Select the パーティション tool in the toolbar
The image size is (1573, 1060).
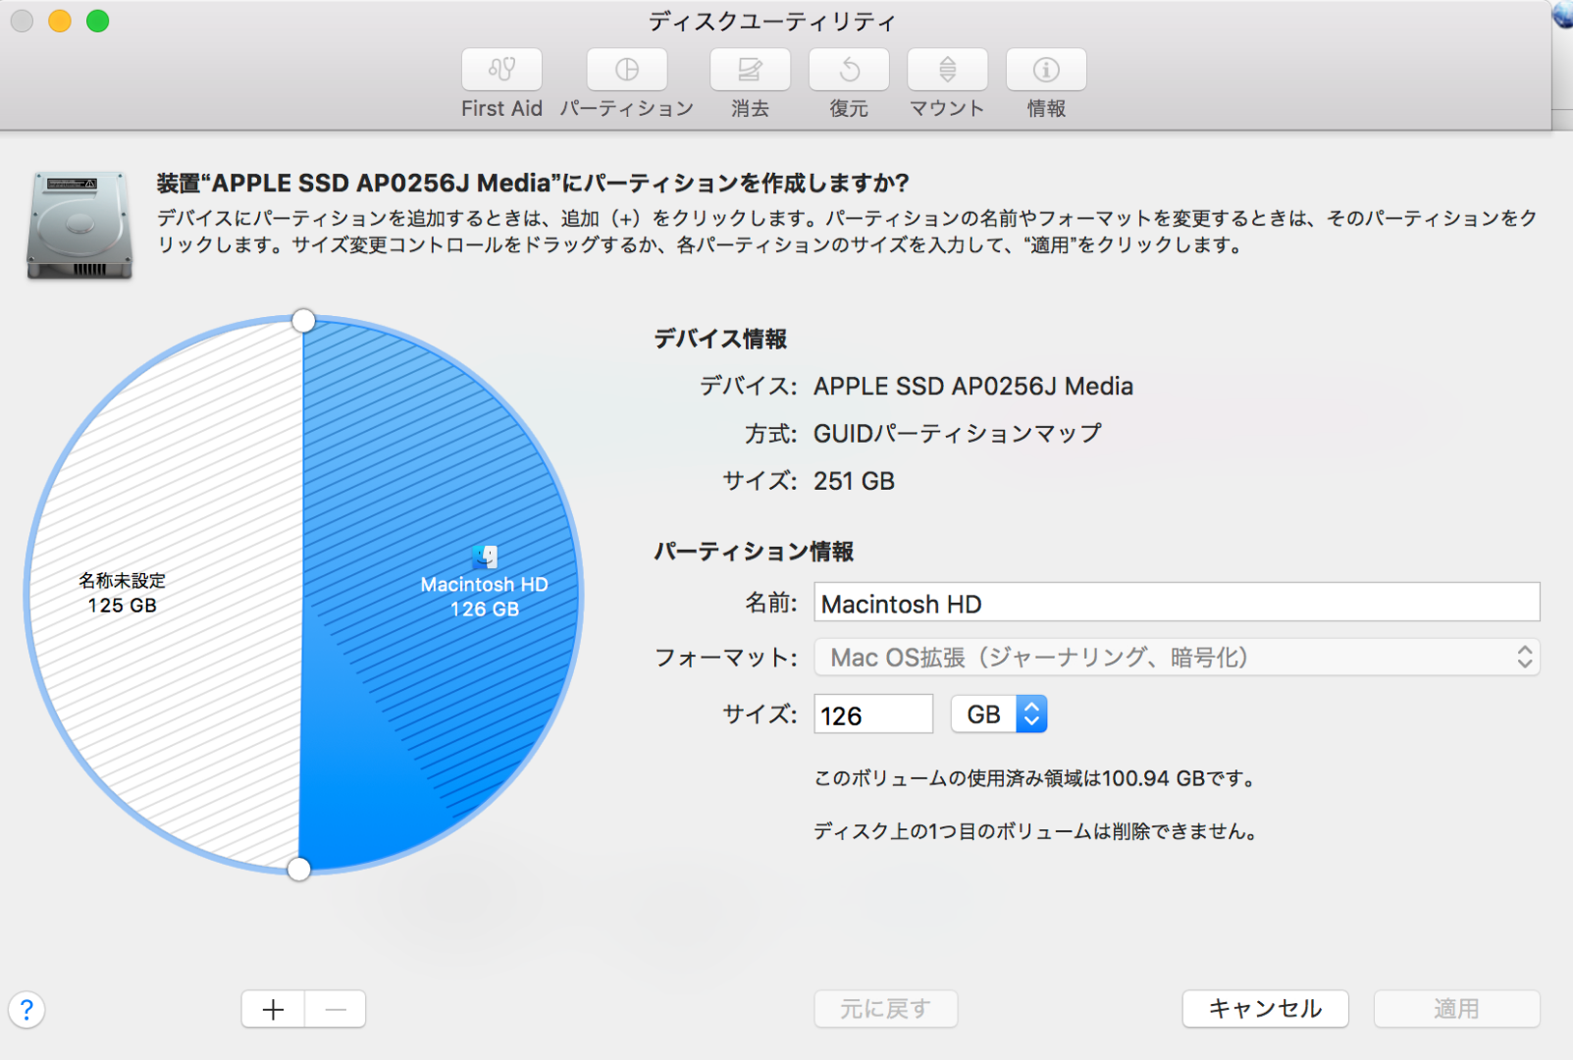[x=626, y=69]
